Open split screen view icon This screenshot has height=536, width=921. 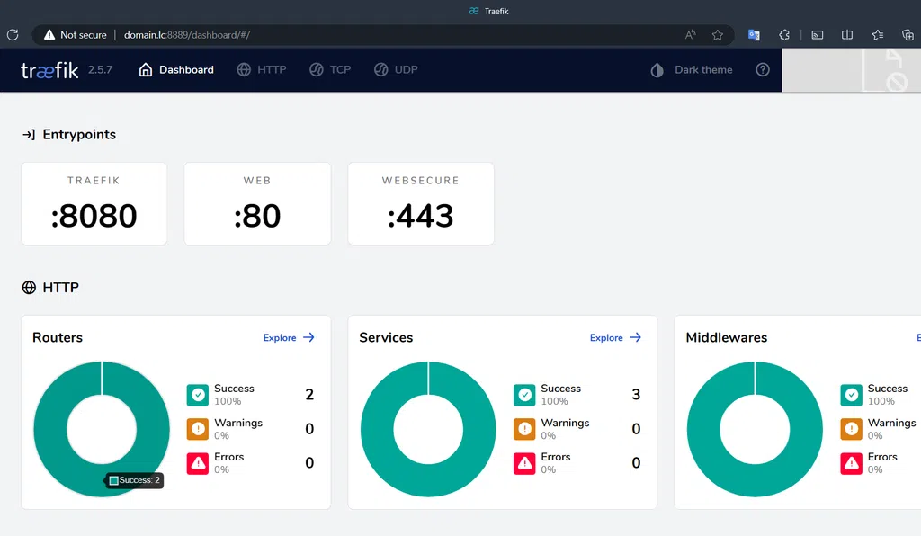(x=847, y=35)
